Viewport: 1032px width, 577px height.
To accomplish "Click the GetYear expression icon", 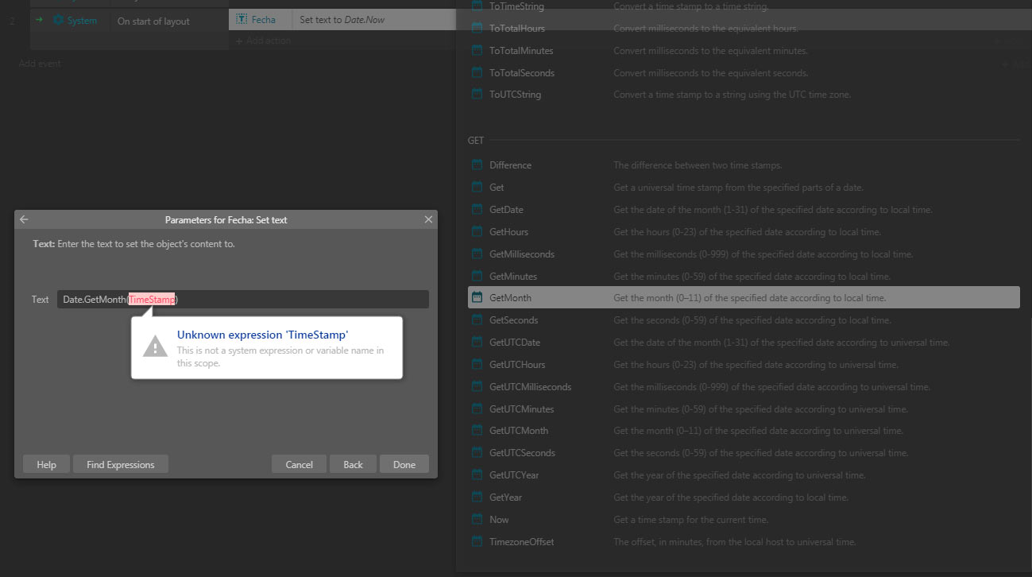I will tap(477, 497).
